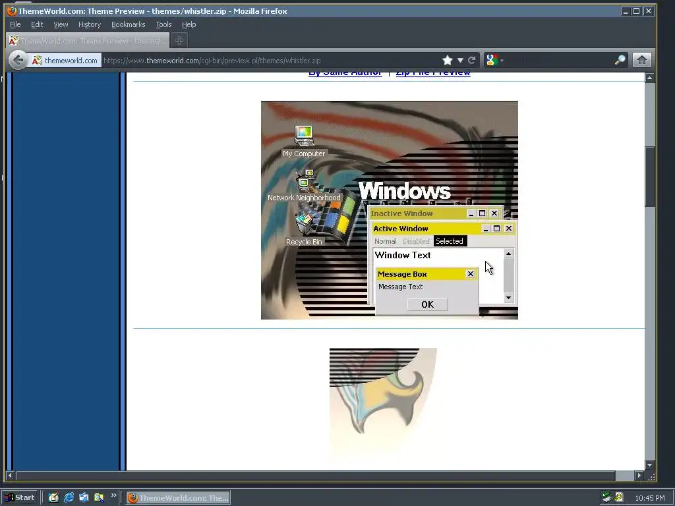Click the network tray icon
Image resolution: width=675 pixels, height=506 pixels.
(607, 497)
